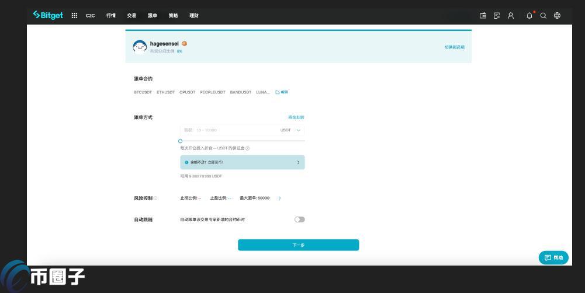The image size is (585, 293).
Task: Open the insufficient balance buy coin banner
Action: 243,162
